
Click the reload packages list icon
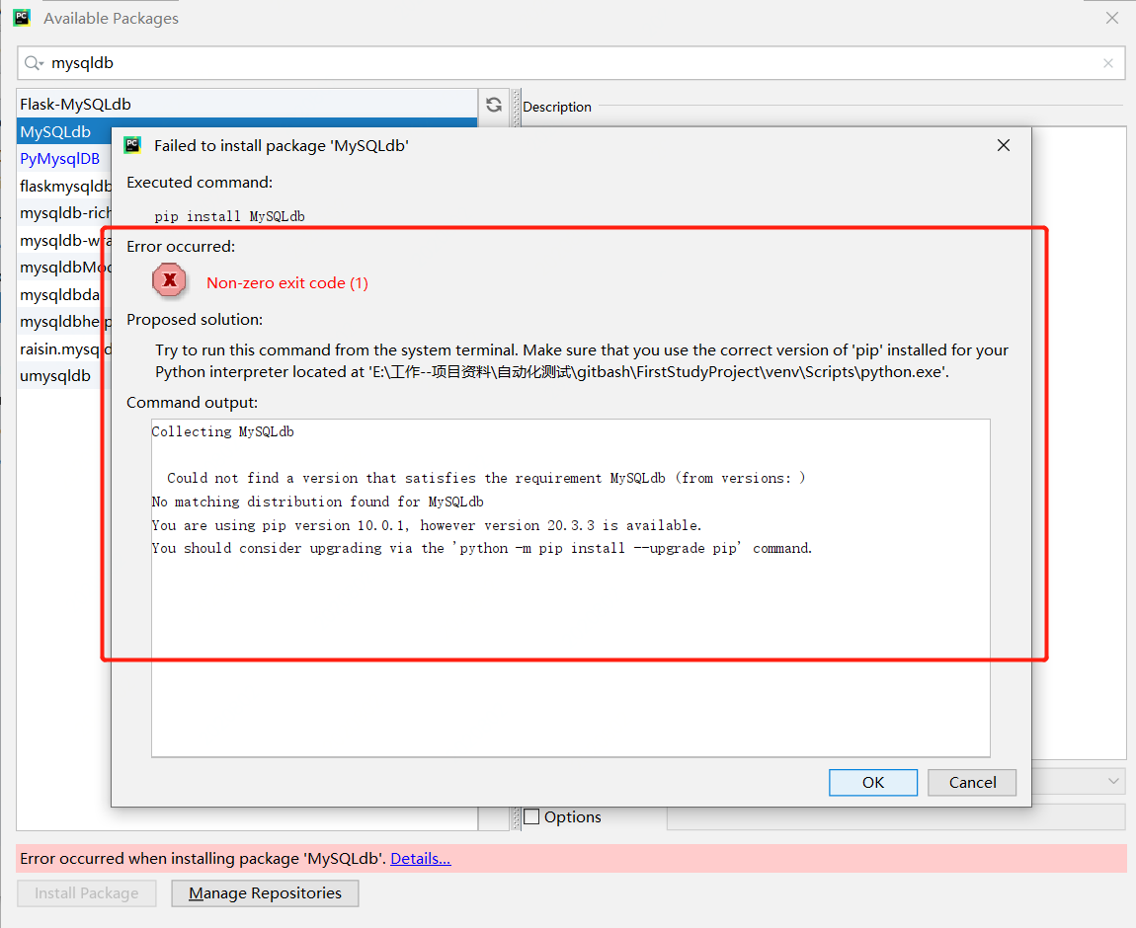click(494, 105)
